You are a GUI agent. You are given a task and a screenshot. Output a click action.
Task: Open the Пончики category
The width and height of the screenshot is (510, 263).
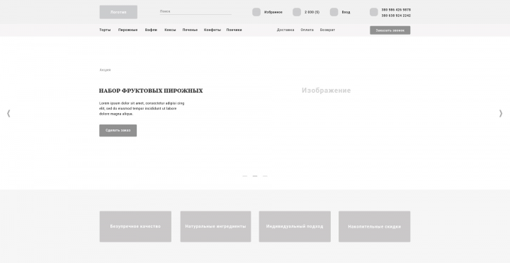[x=234, y=30]
